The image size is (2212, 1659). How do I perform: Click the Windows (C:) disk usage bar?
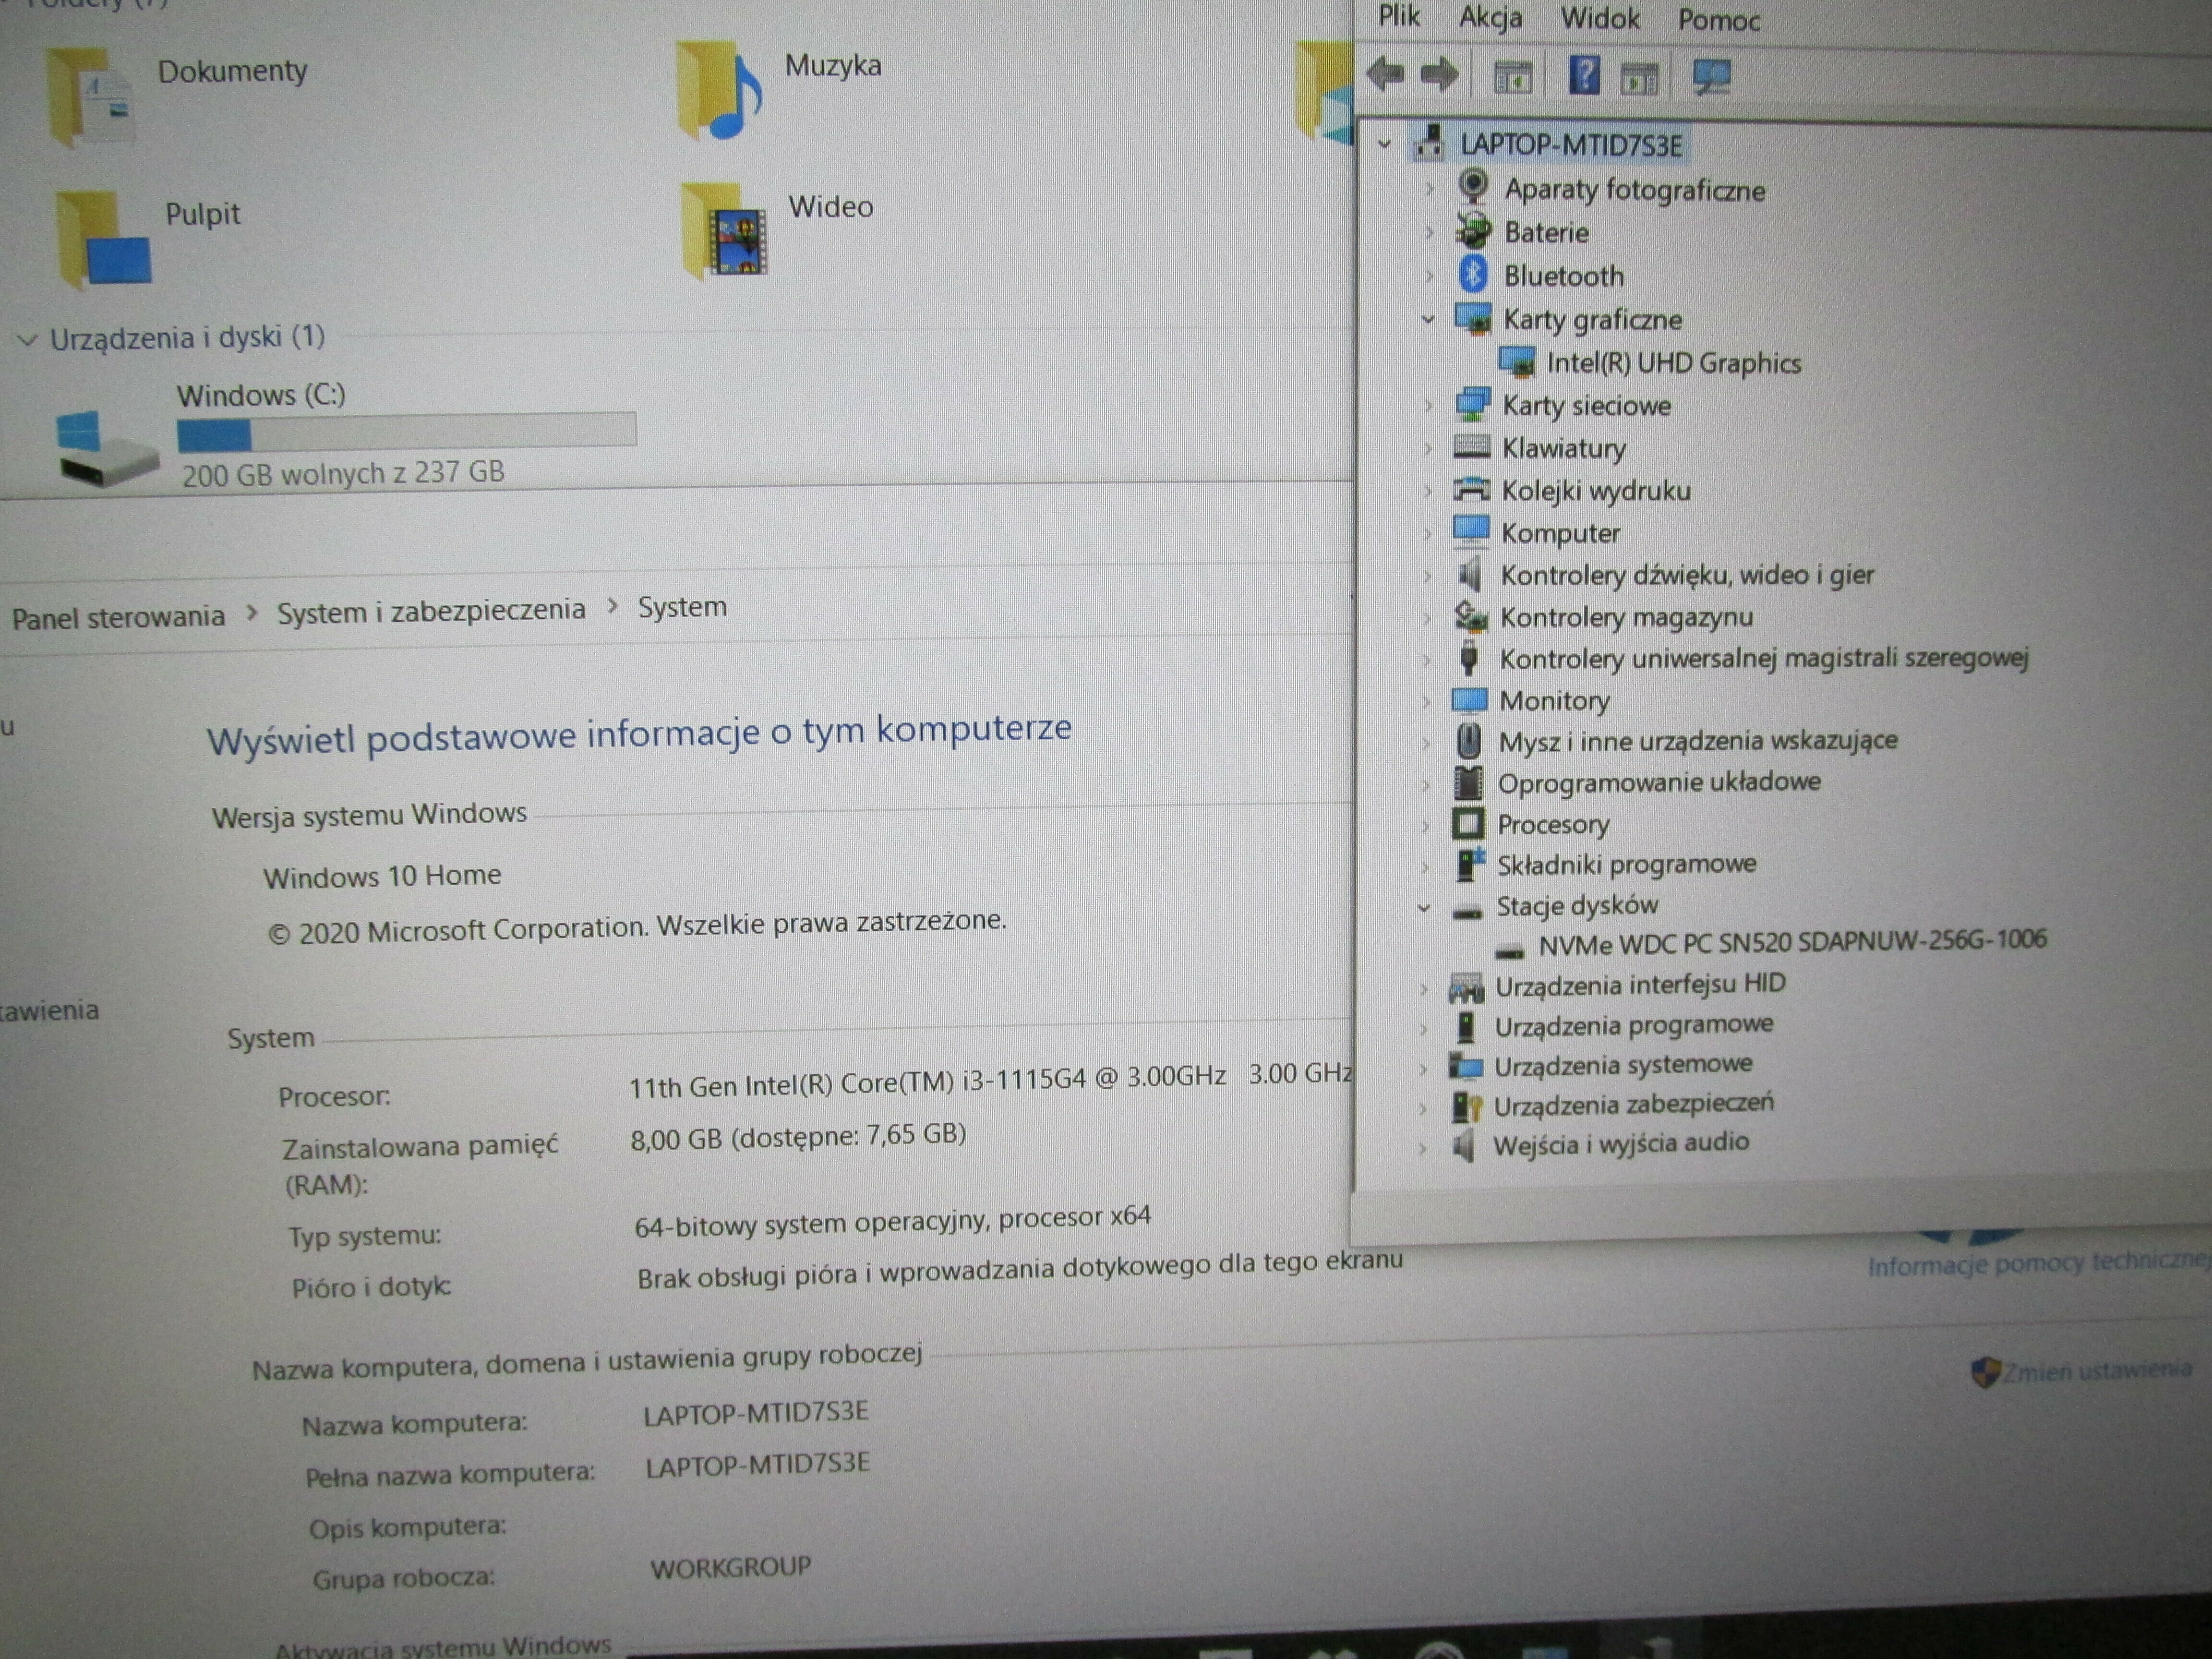pos(406,431)
